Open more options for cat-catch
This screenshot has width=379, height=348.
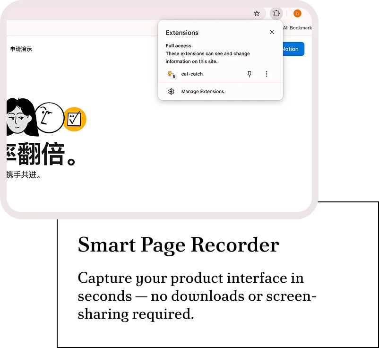(267, 74)
